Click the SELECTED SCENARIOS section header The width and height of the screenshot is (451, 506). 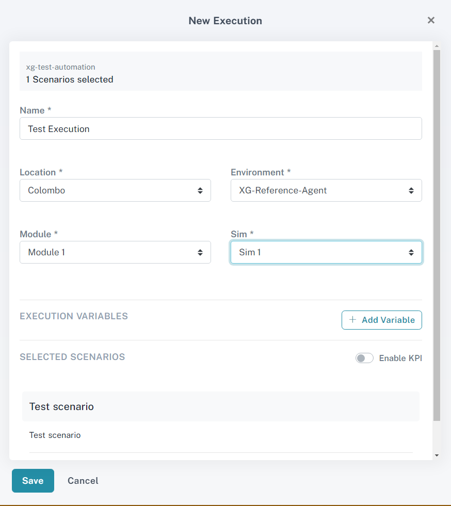coord(72,356)
